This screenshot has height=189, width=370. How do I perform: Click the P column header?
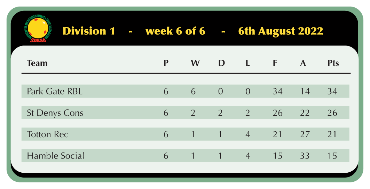[166, 63]
